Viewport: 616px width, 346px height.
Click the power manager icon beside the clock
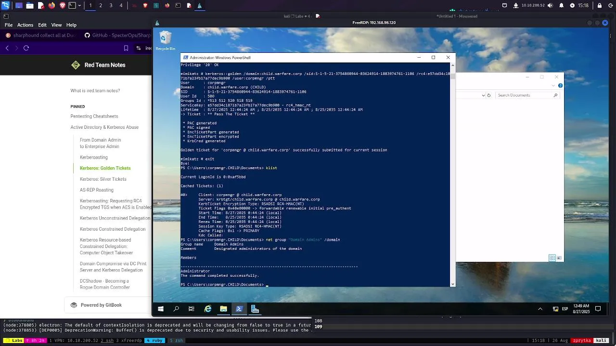coord(572,5)
